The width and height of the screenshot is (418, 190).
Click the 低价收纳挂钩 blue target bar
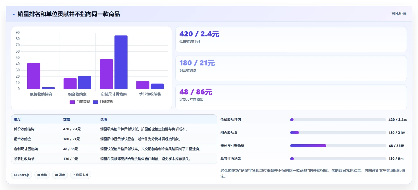tap(48, 88)
